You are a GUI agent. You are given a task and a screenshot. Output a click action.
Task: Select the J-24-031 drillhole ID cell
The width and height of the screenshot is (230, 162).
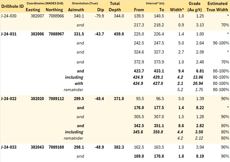9,34
